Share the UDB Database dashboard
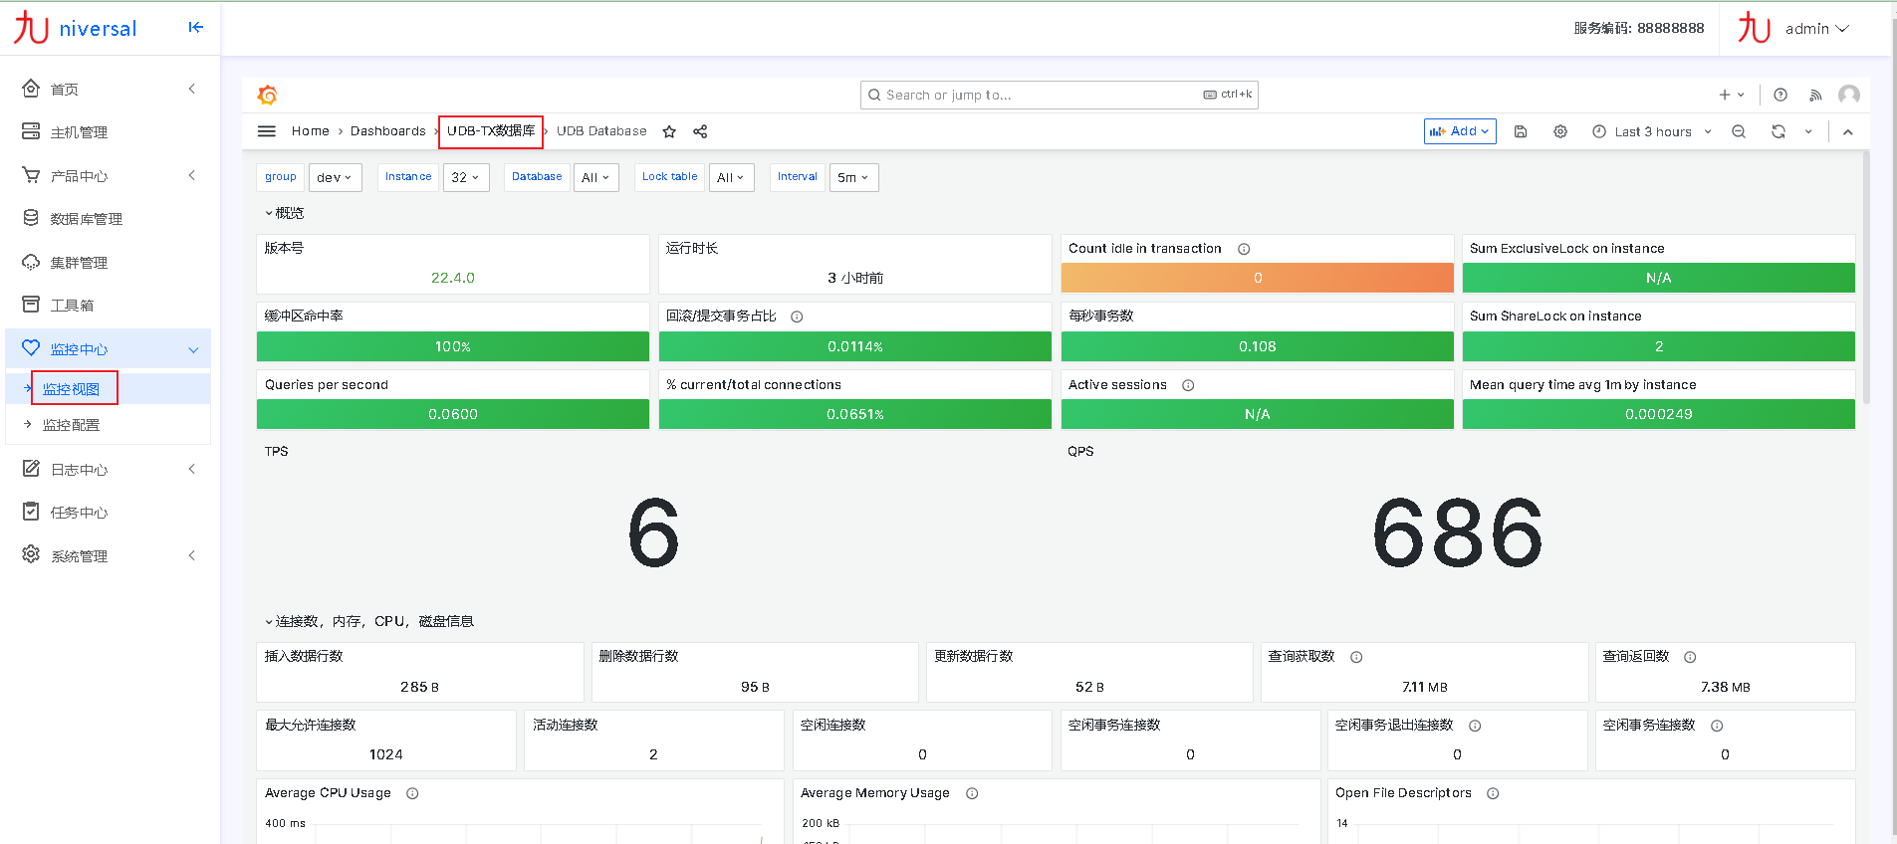 point(700,131)
